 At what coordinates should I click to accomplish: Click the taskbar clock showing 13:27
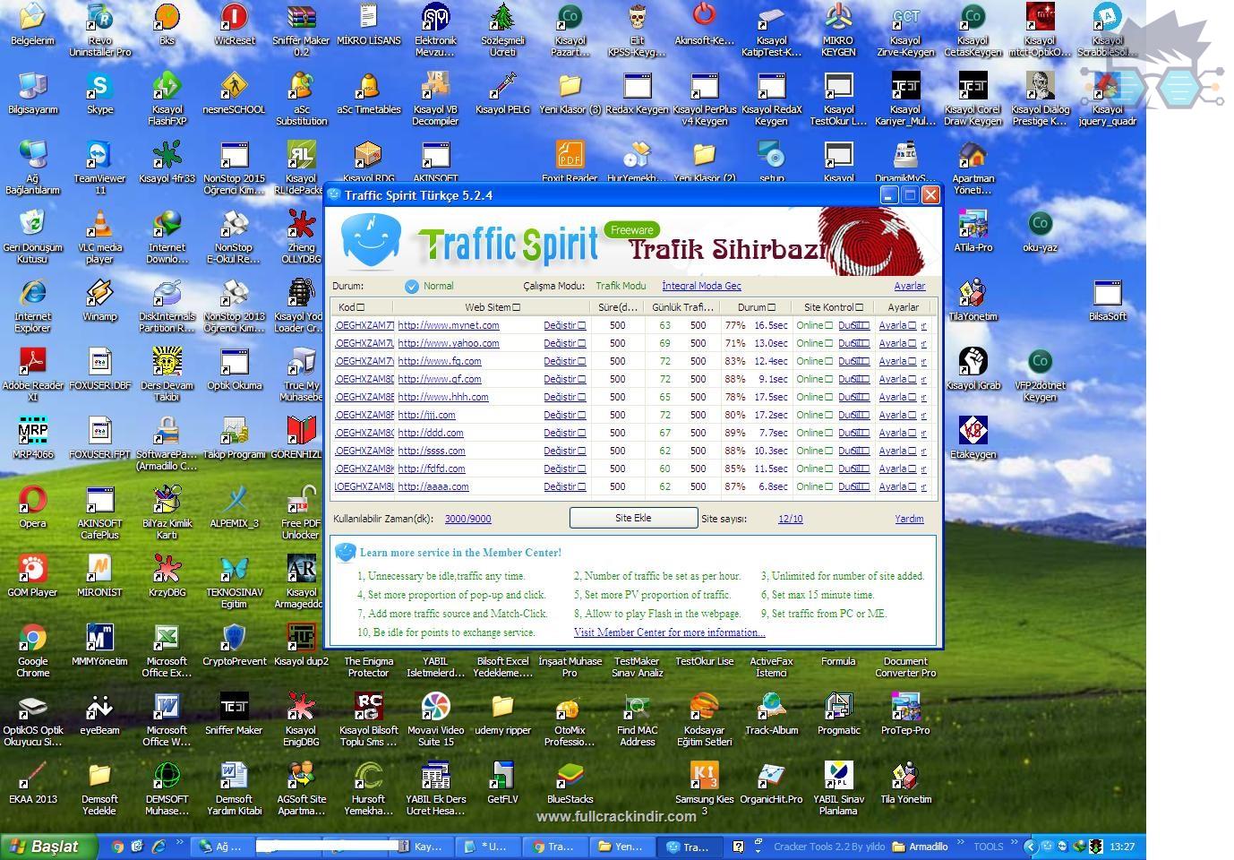(1122, 846)
